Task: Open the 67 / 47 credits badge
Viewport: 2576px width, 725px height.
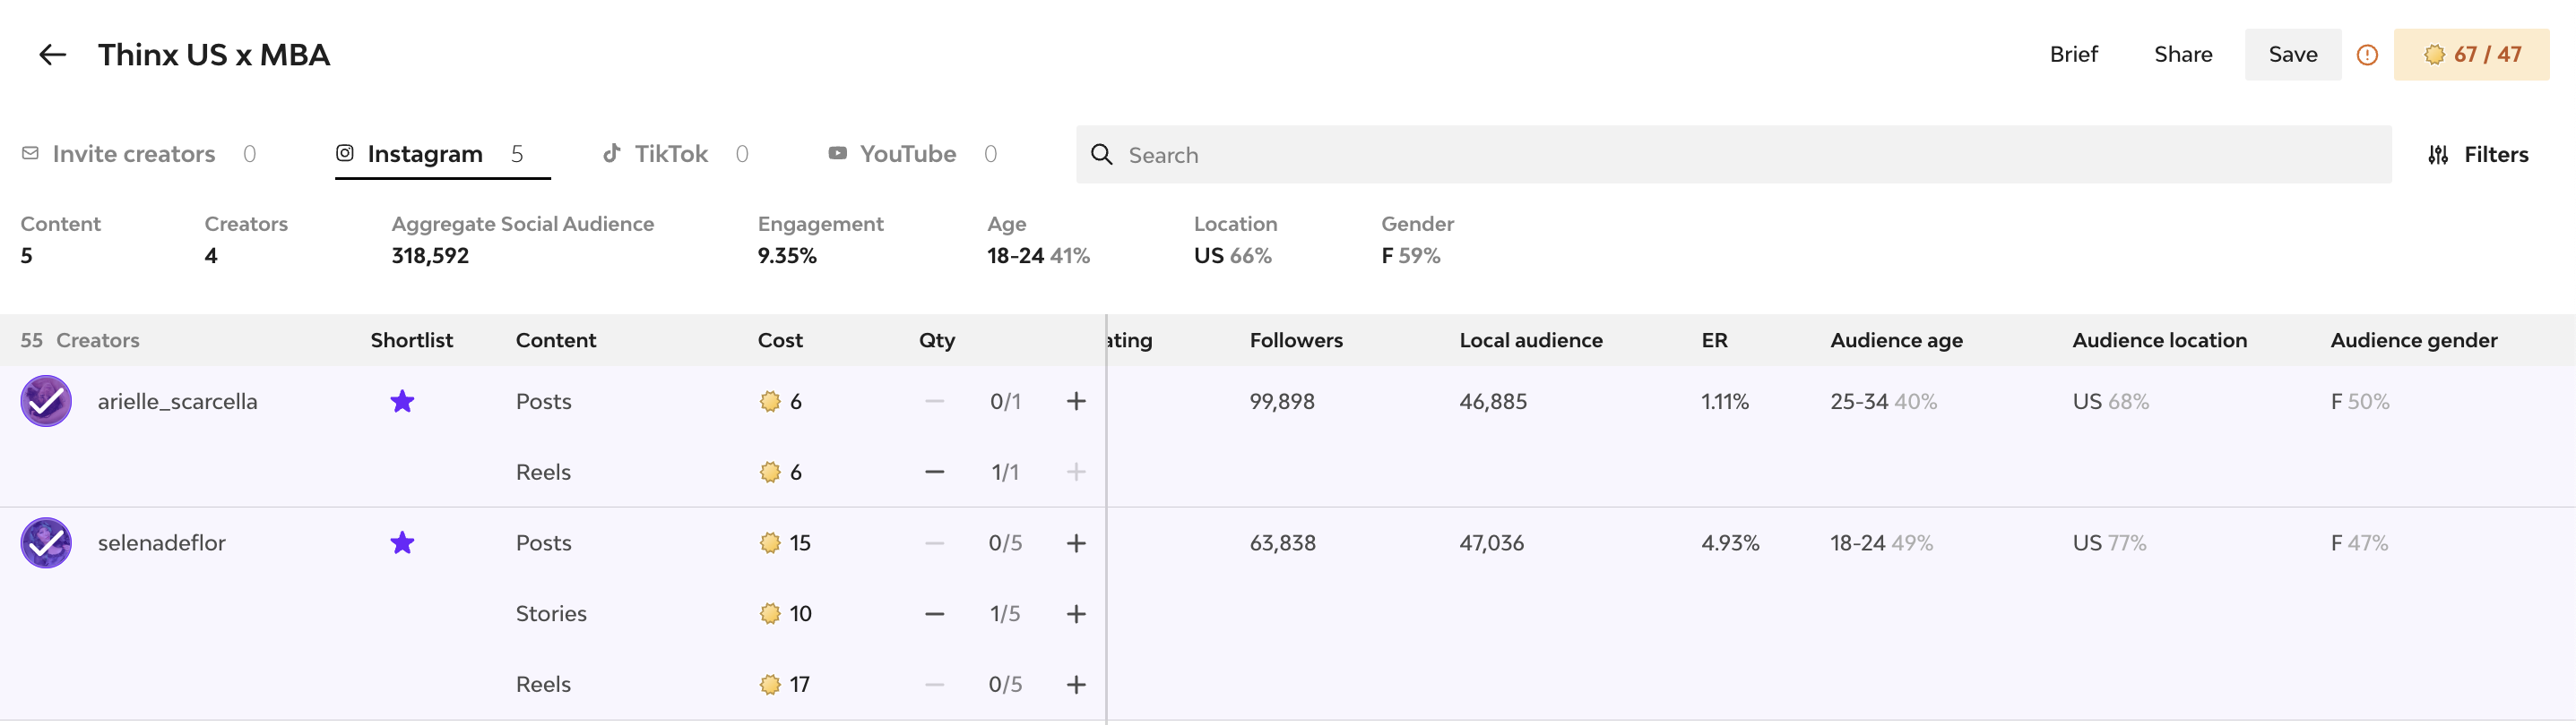Action: point(2471,55)
